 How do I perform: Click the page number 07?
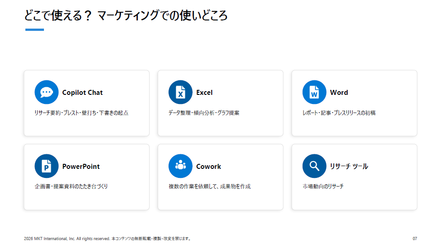415,239
